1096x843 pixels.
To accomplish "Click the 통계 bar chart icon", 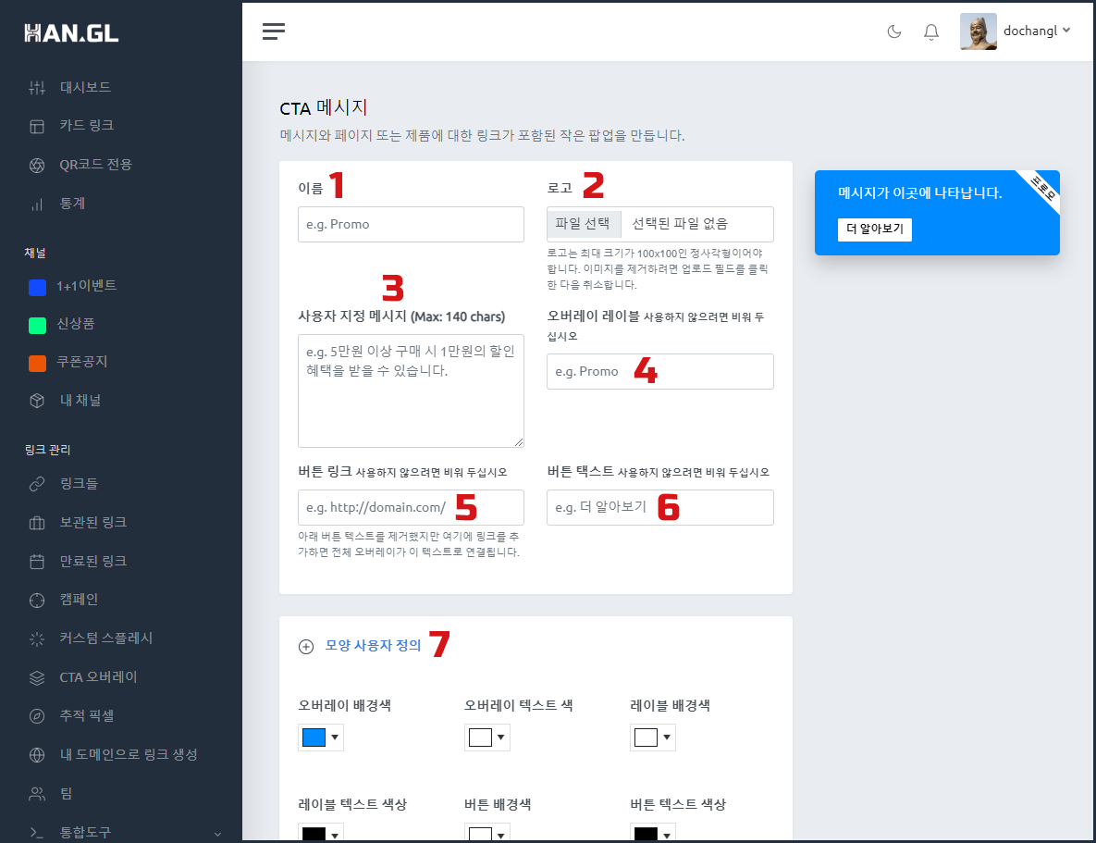I will point(37,205).
